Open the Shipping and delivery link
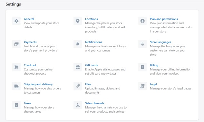Screen dimensions: 204x122 point(38,84)
